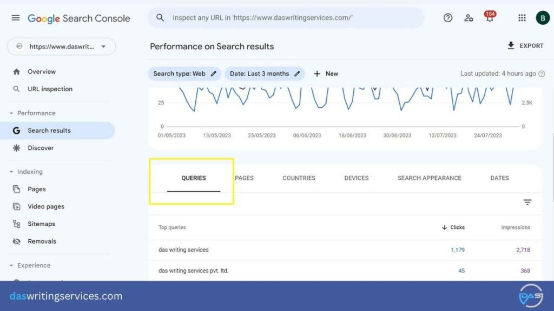Collapse the Performance section
The height and width of the screenshot is (311, 554).
11,113
